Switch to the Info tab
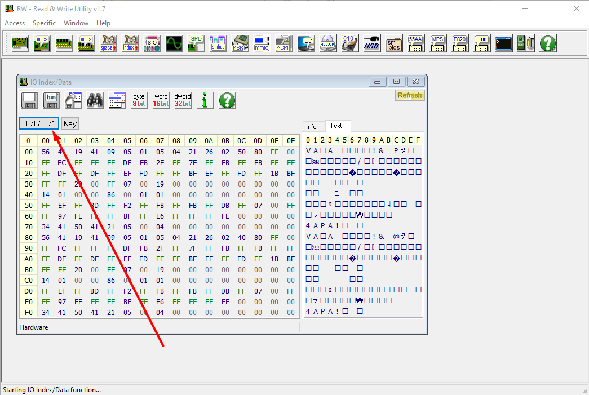Screen dimensions: 589x395 tap(312, 126)
